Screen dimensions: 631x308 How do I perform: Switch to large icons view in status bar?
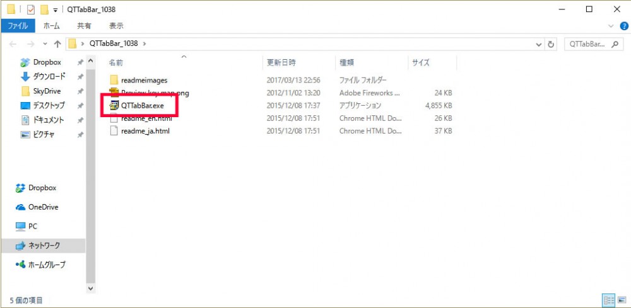click(x=622, y=300)
